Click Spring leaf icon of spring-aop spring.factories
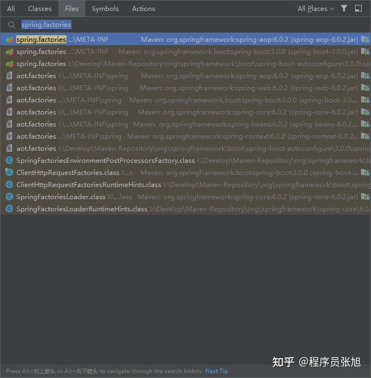Image resolution: width=371 pixels, height=378 pixels. 9,39
